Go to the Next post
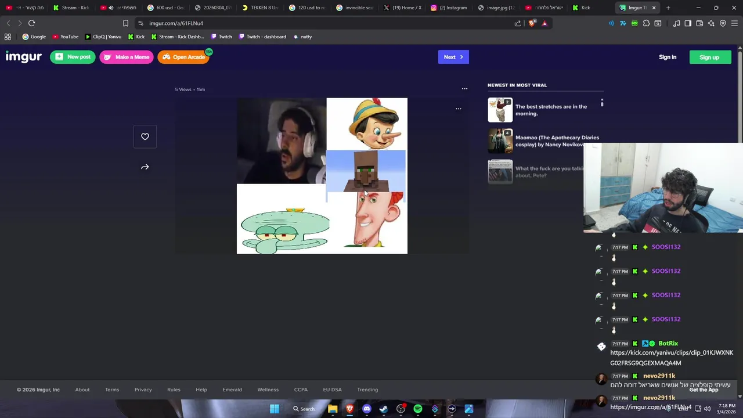This screenshot has height=418, width=743. point(453,57)
